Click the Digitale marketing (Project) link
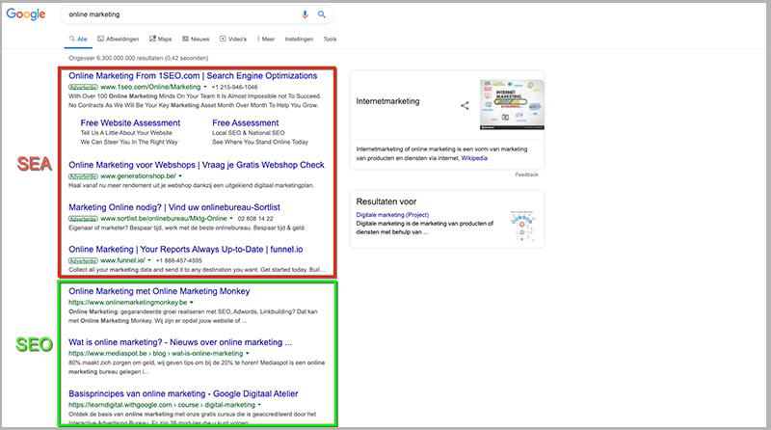The width and height of the screenshot is (771, 430). (x=391, y=214)
